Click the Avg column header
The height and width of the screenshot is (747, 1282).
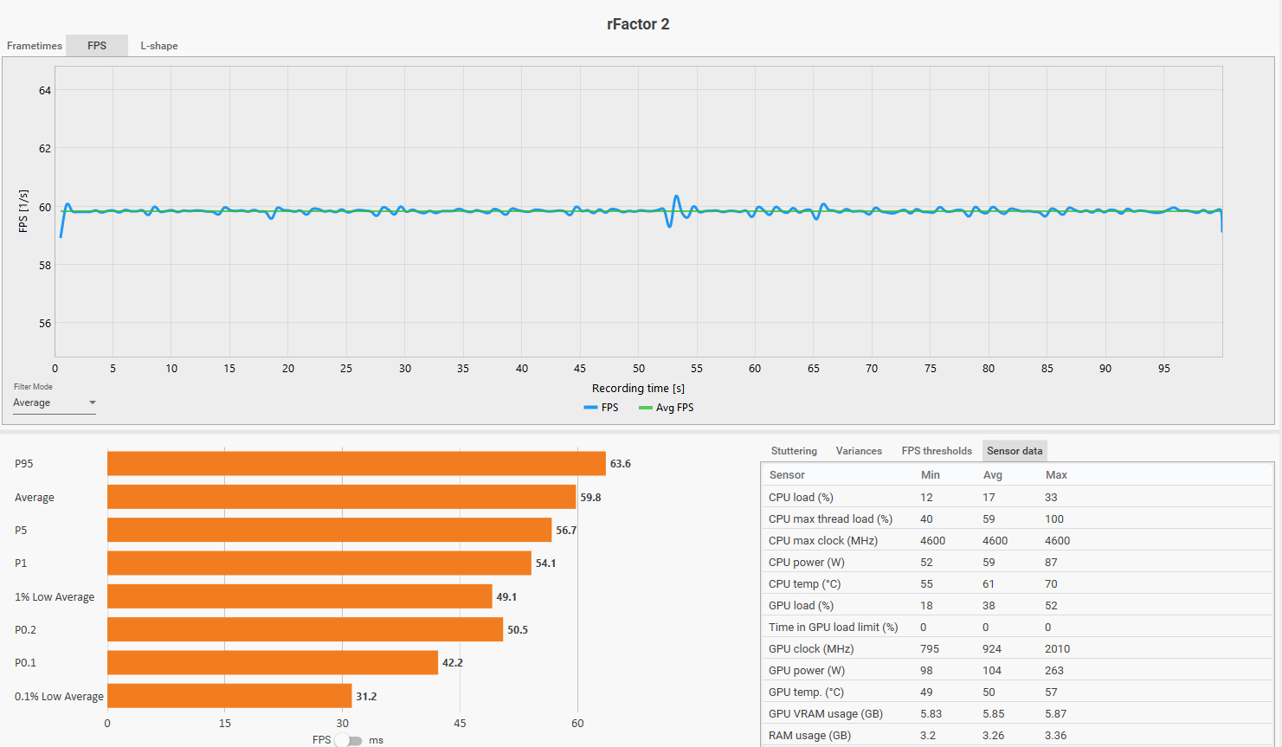tap(993, 475)
